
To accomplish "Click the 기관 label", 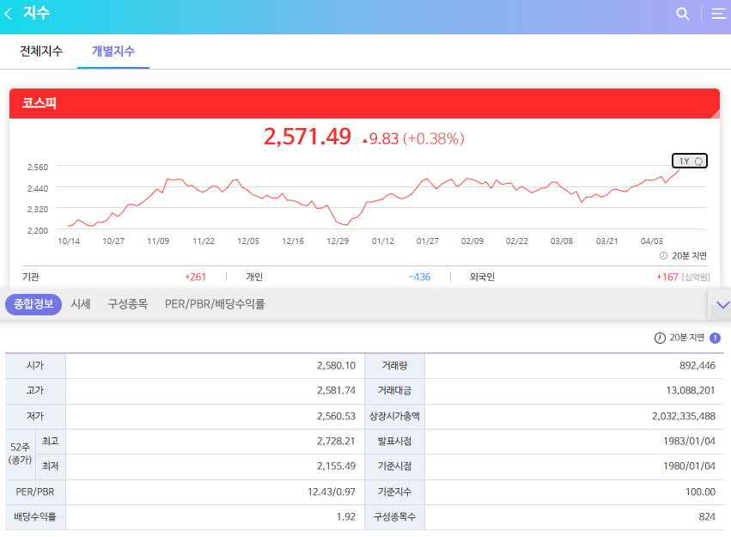I will coord(31,277).
